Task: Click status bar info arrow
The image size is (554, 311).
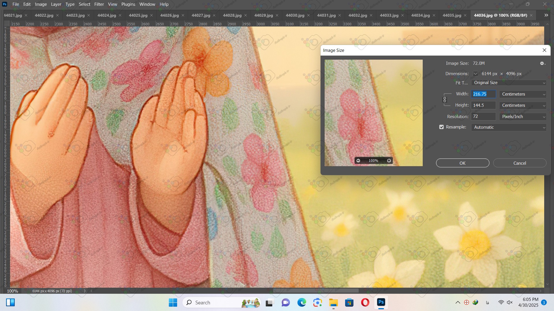Action: click(85, 291)
